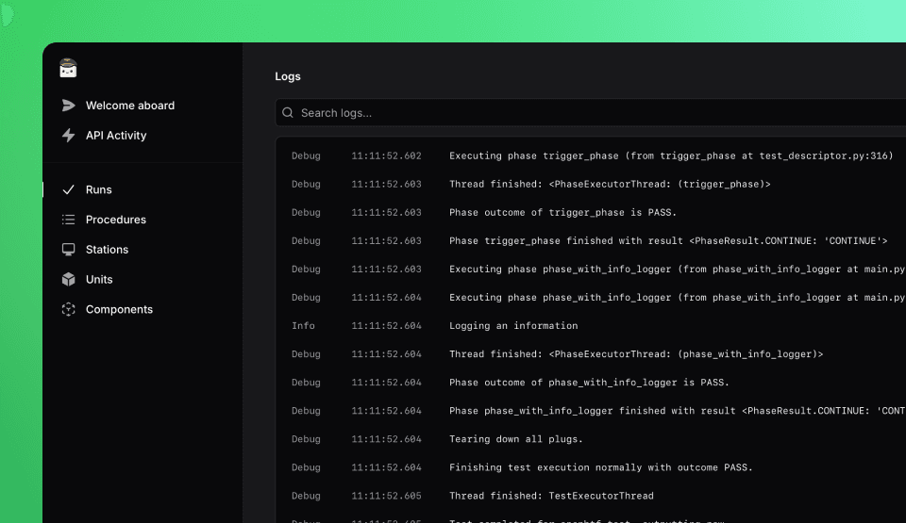Click the lightning bolt API Activity icon
906x523 pixels.
click(x=68, y=135)
